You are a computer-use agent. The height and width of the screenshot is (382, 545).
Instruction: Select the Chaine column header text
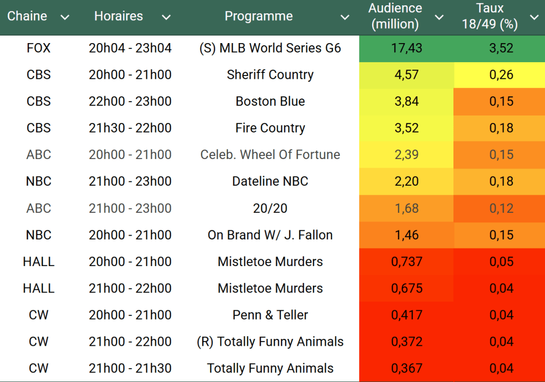point(27,16)
